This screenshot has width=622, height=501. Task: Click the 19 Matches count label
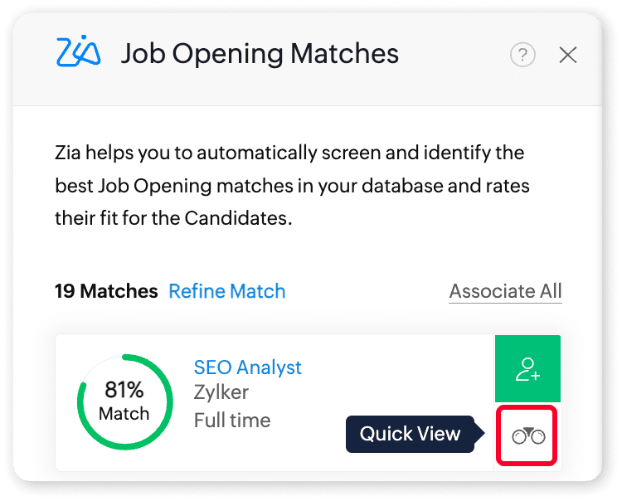(x=106, y=291)
